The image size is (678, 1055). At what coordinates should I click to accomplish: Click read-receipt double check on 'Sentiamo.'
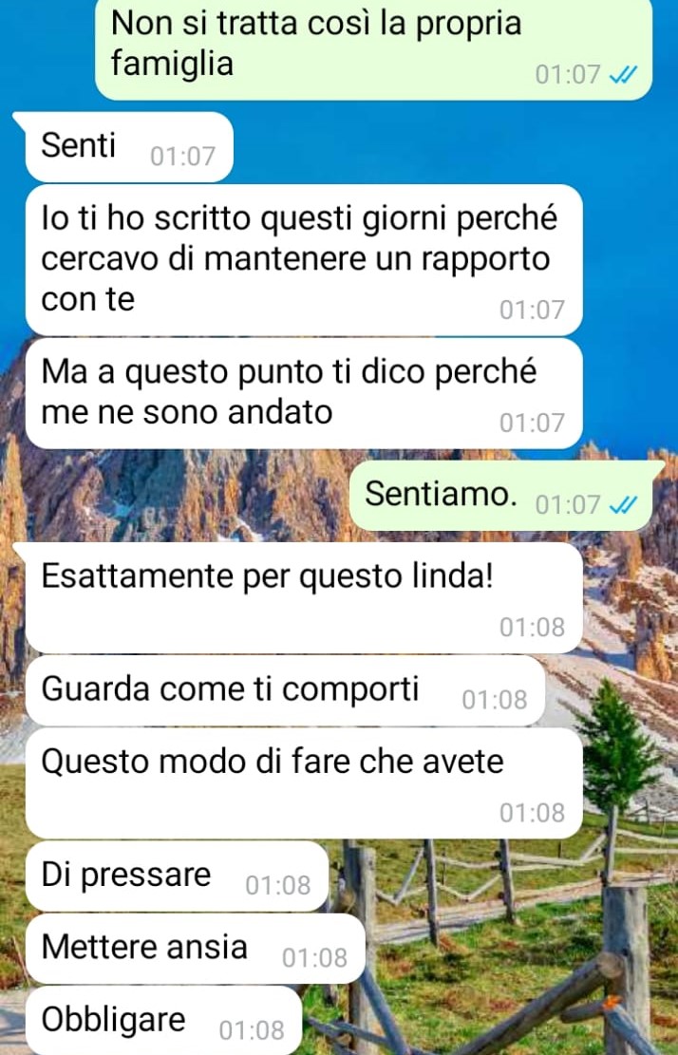[x=622, y=504]
